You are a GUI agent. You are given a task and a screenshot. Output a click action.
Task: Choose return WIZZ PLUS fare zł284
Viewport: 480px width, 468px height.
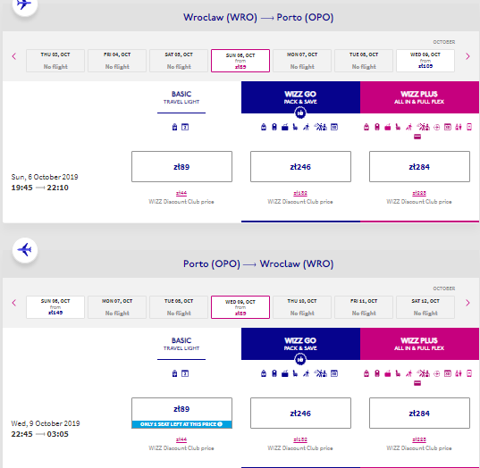[x=419, y=414]
